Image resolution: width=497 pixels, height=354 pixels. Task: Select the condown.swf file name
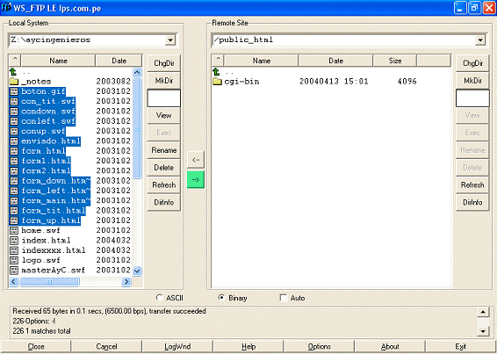click(48, 112)
